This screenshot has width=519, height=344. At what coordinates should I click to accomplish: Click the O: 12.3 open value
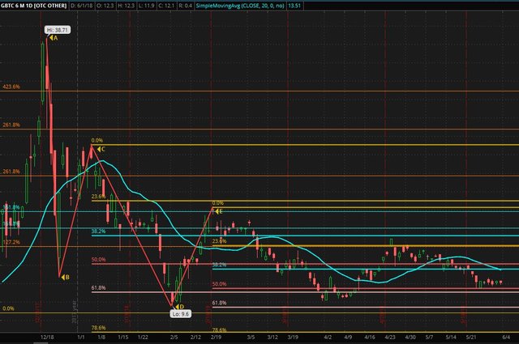[x=105, y=6]
